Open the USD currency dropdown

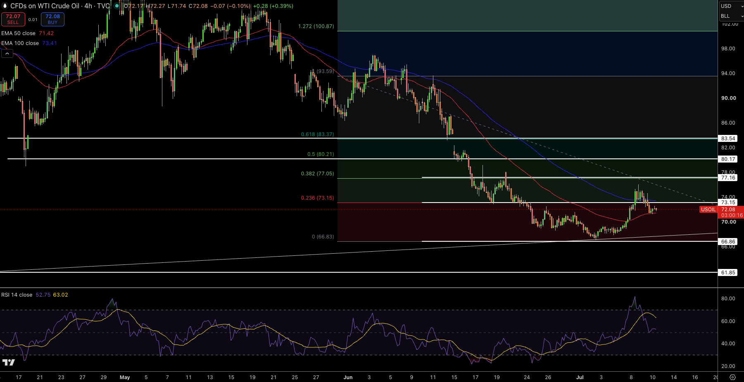point(732,6)
